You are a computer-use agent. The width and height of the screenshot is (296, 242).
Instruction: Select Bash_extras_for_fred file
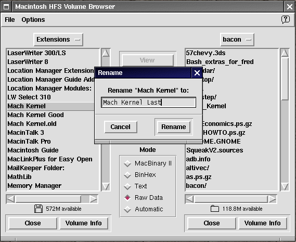tap(231, 62)
